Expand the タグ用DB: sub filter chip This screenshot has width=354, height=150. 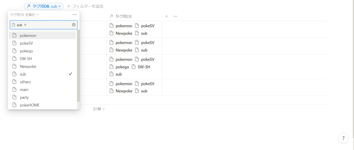(x=44, y=6)
